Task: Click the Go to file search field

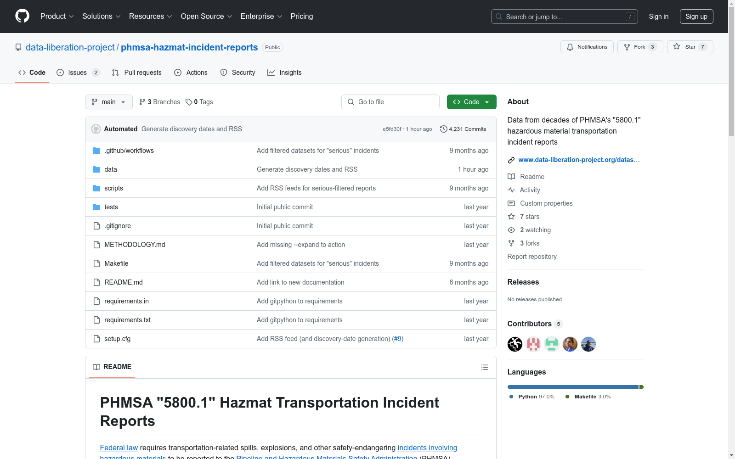Action: pos(390,102)
